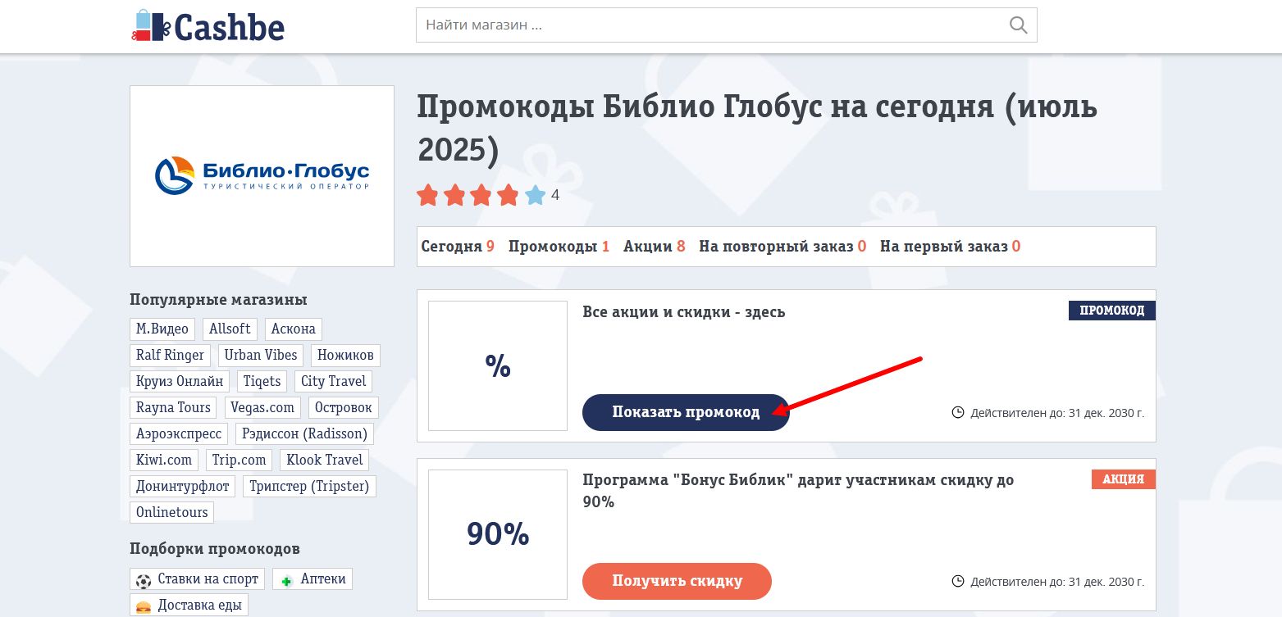Open the Аскона store tag
The width and height of the screenshot is (1282, 617).
294,329
